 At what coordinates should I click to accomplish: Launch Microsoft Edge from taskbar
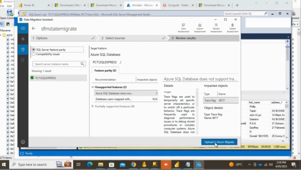tap(90, 164)
